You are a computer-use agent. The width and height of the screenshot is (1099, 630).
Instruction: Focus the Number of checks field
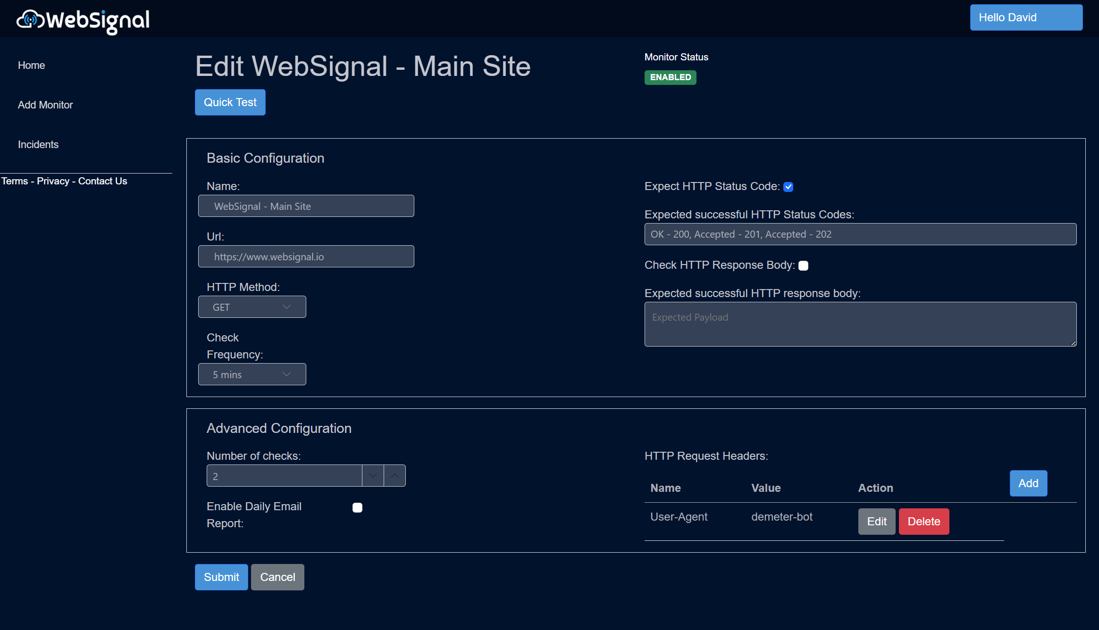click(284, 476)
